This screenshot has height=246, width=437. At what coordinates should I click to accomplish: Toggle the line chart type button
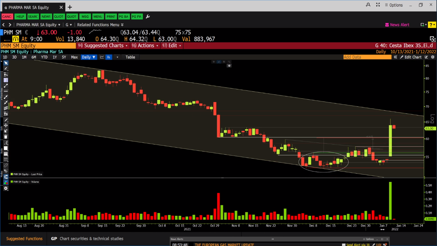tap(102, 57)
